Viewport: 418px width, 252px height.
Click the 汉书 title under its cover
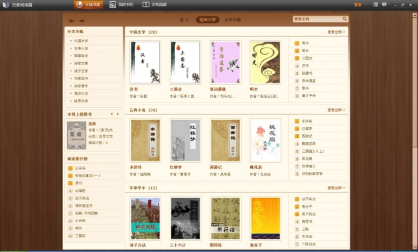[133, 89]
